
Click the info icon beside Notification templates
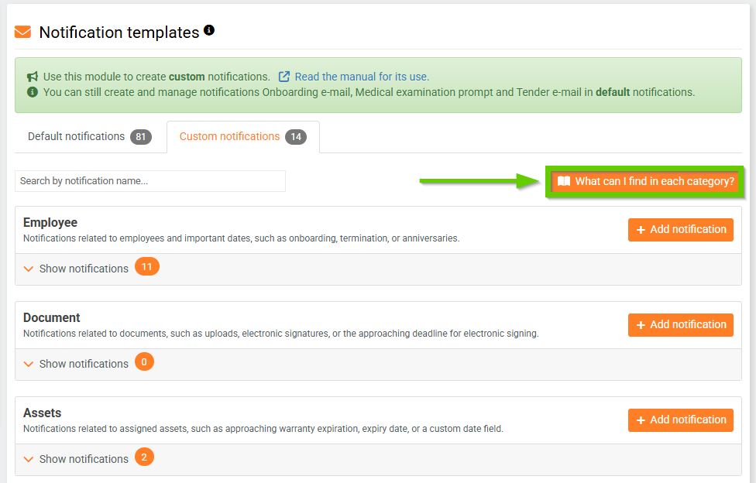point(209,31)
